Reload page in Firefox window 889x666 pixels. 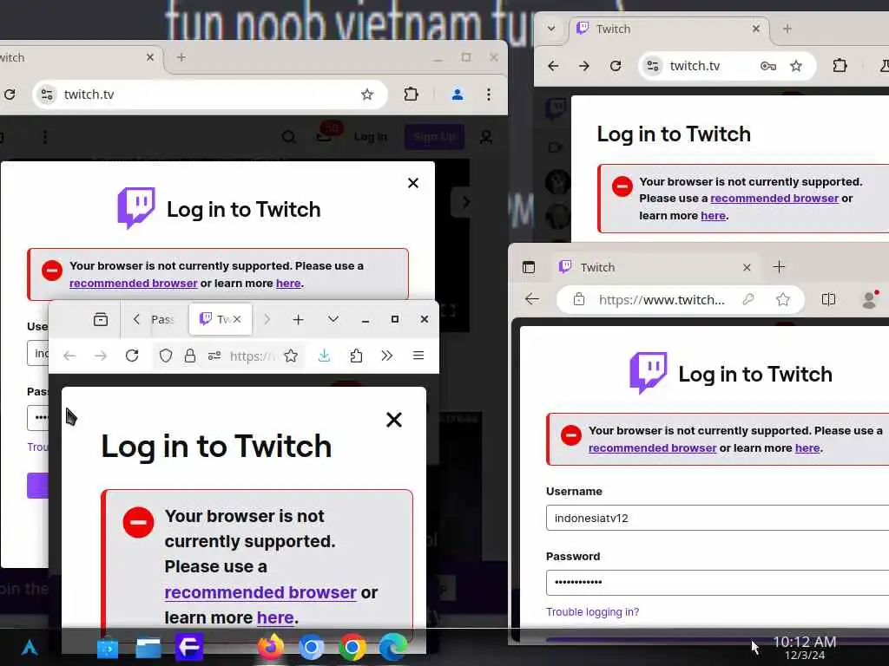[132, 356]
